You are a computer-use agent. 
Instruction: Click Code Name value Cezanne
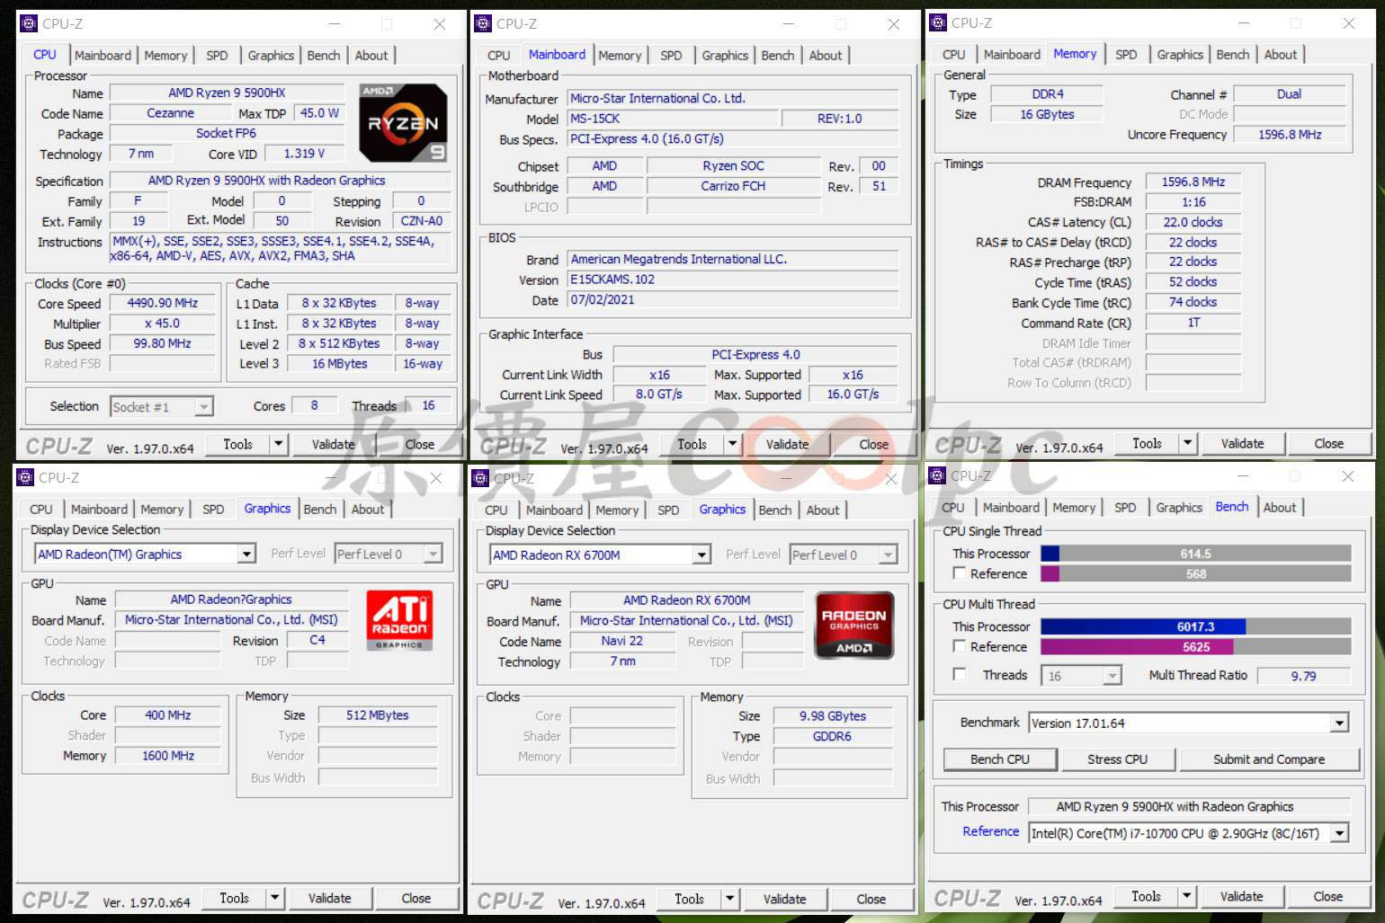coord(170,113)
